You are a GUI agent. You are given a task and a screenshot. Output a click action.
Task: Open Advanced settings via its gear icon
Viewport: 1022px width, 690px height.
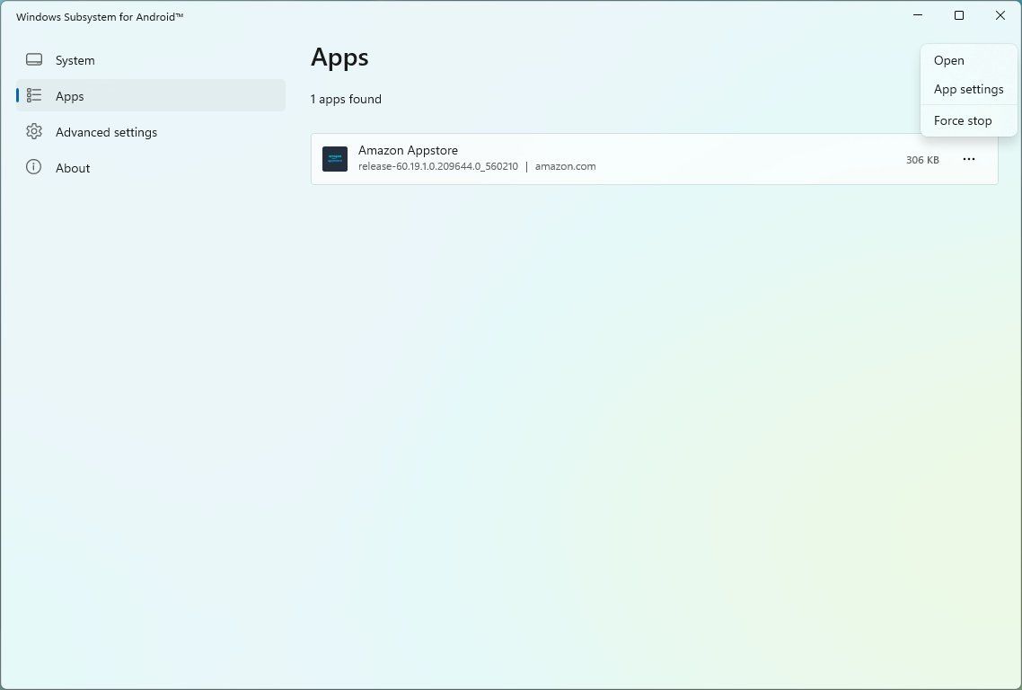coord(33,131)
